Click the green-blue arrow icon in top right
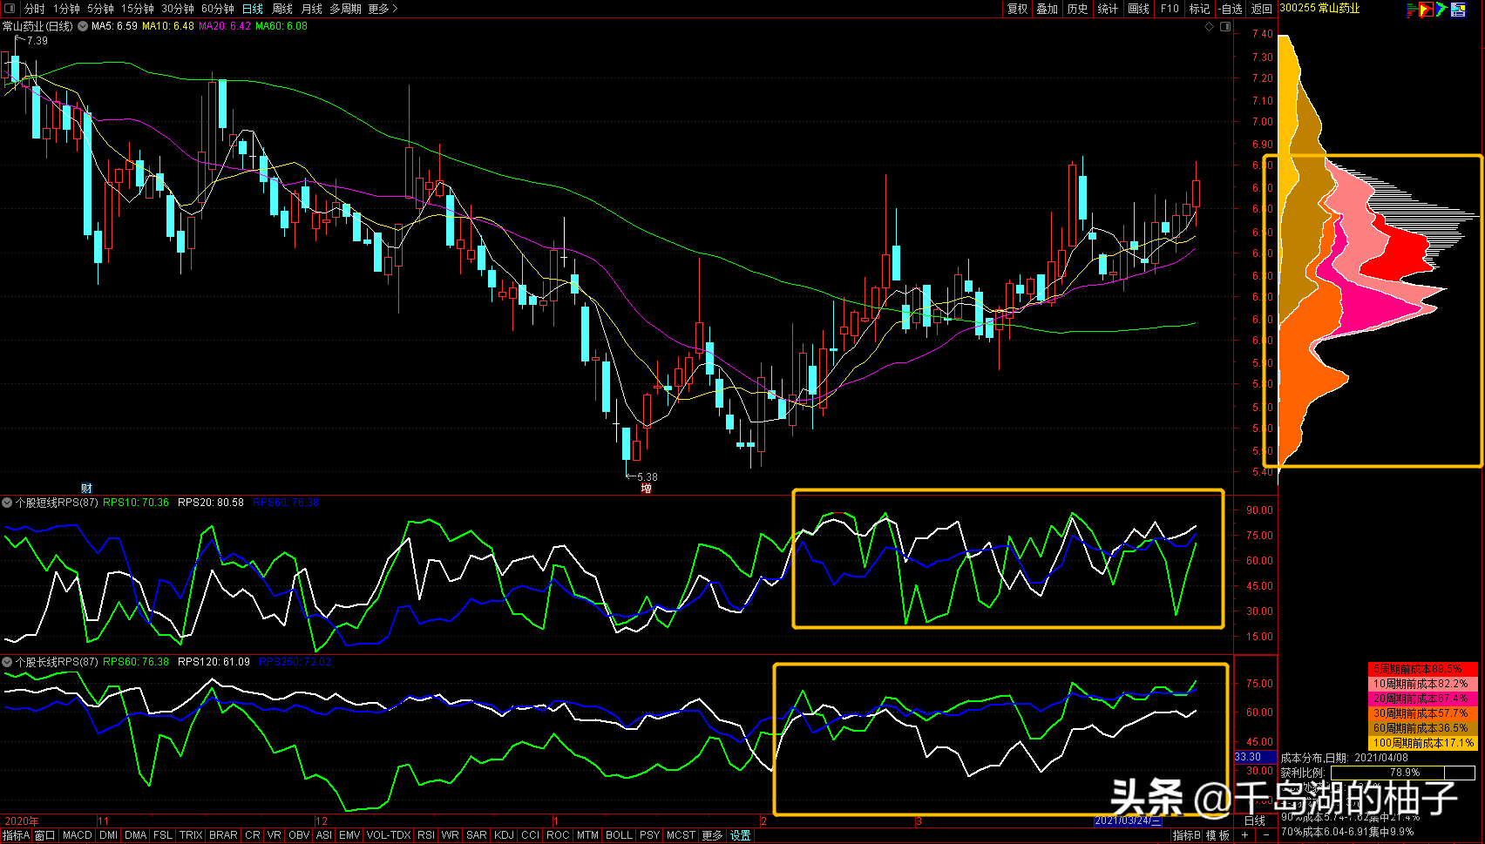1485x844 pixels. tap(1442, 10)
